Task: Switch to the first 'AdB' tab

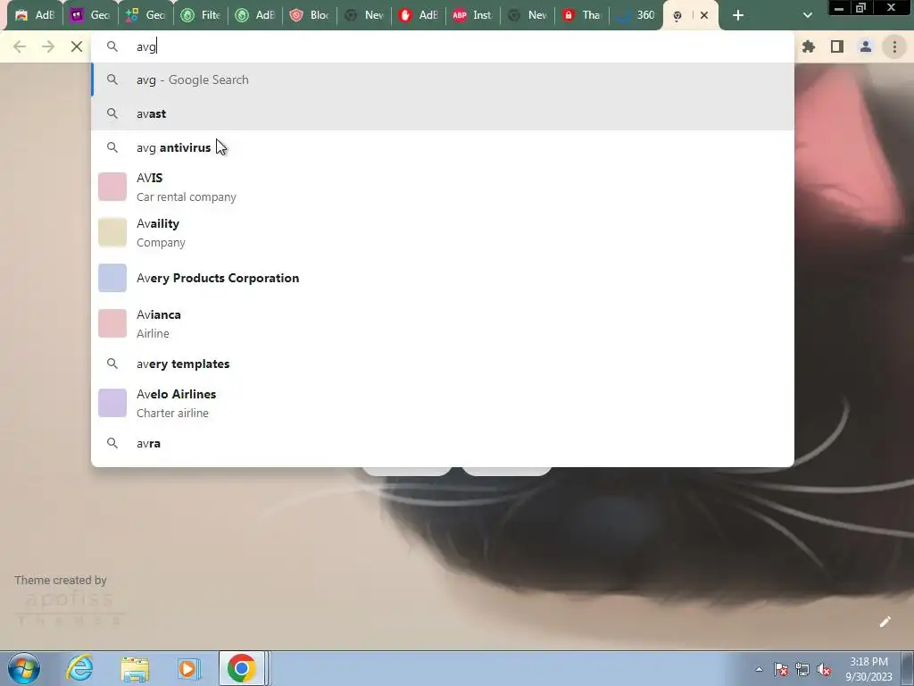Action: coord(35,15)
